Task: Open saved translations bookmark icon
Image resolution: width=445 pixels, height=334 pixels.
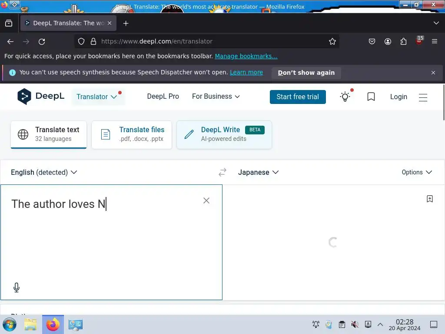Action: coord(371,97)
